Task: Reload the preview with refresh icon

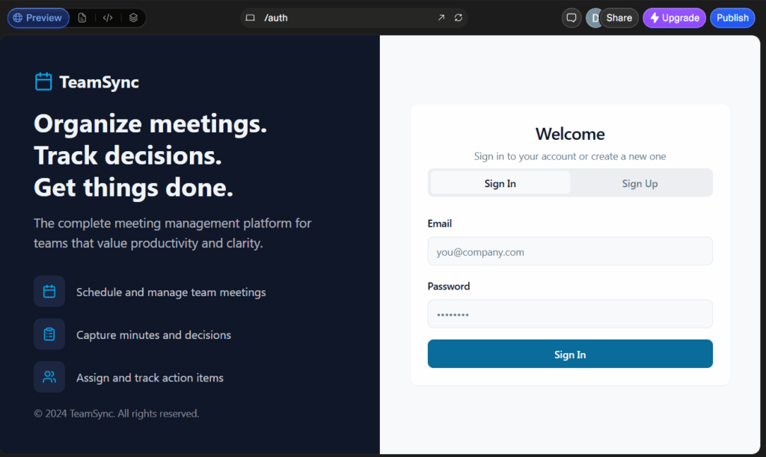Action: click(x=459, y=18)
